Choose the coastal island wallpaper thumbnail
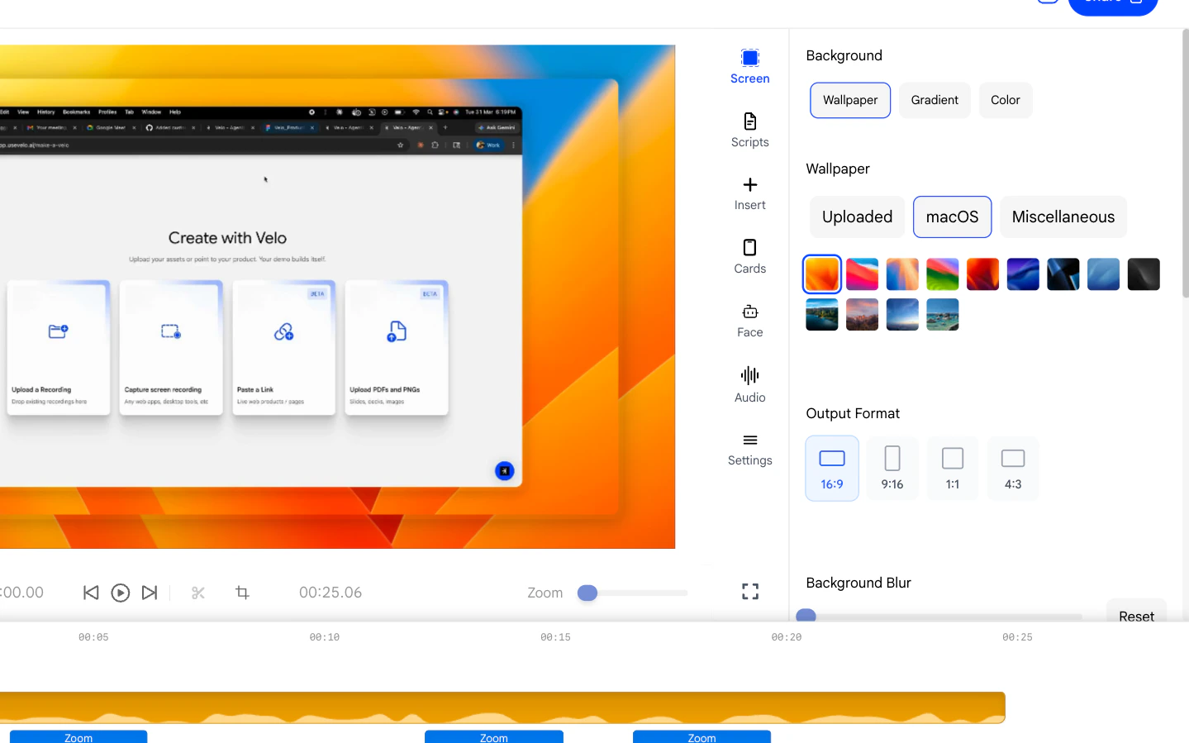Viewport: 1189px width, 743px height. coord(822,314)
